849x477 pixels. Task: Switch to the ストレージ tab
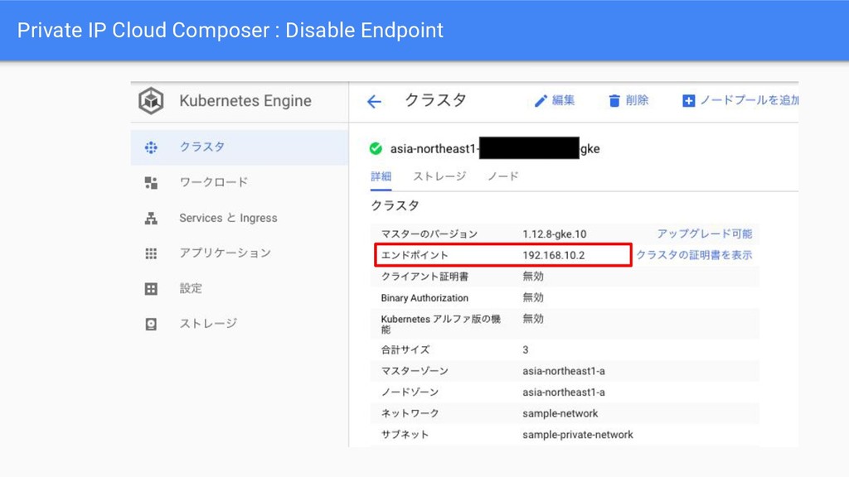click(439, 176)
